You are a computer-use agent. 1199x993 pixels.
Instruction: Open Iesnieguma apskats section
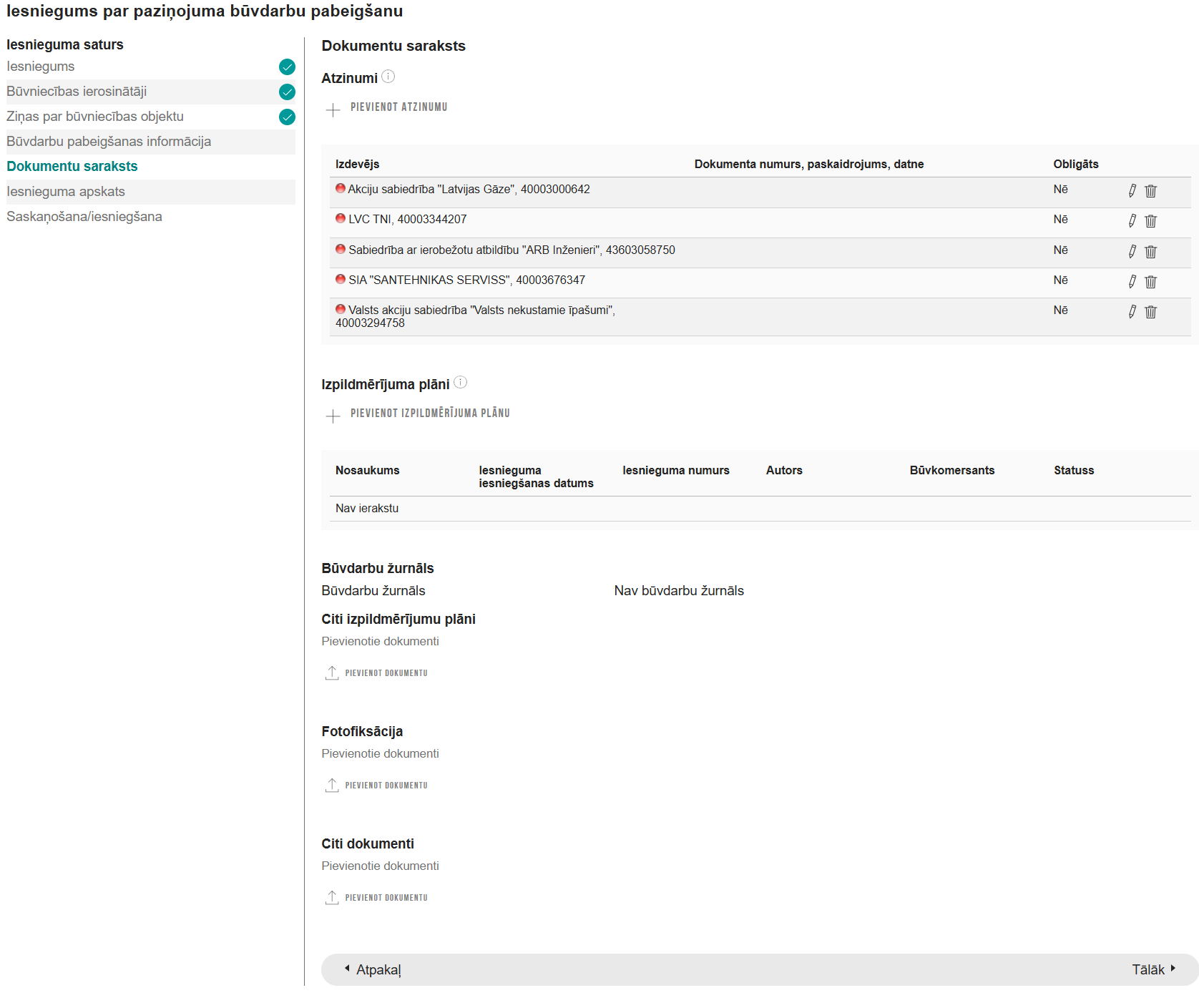point(66,192)
